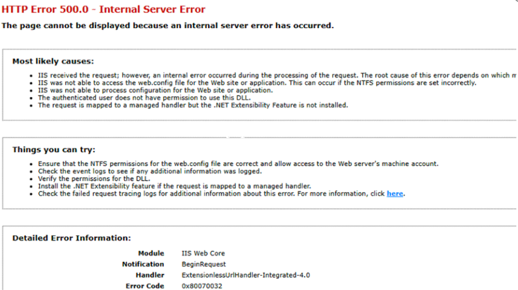This screenshot has width=518, height=290.
Task: Click the 'IIS Web Core' module value
Action: point(203,253)
